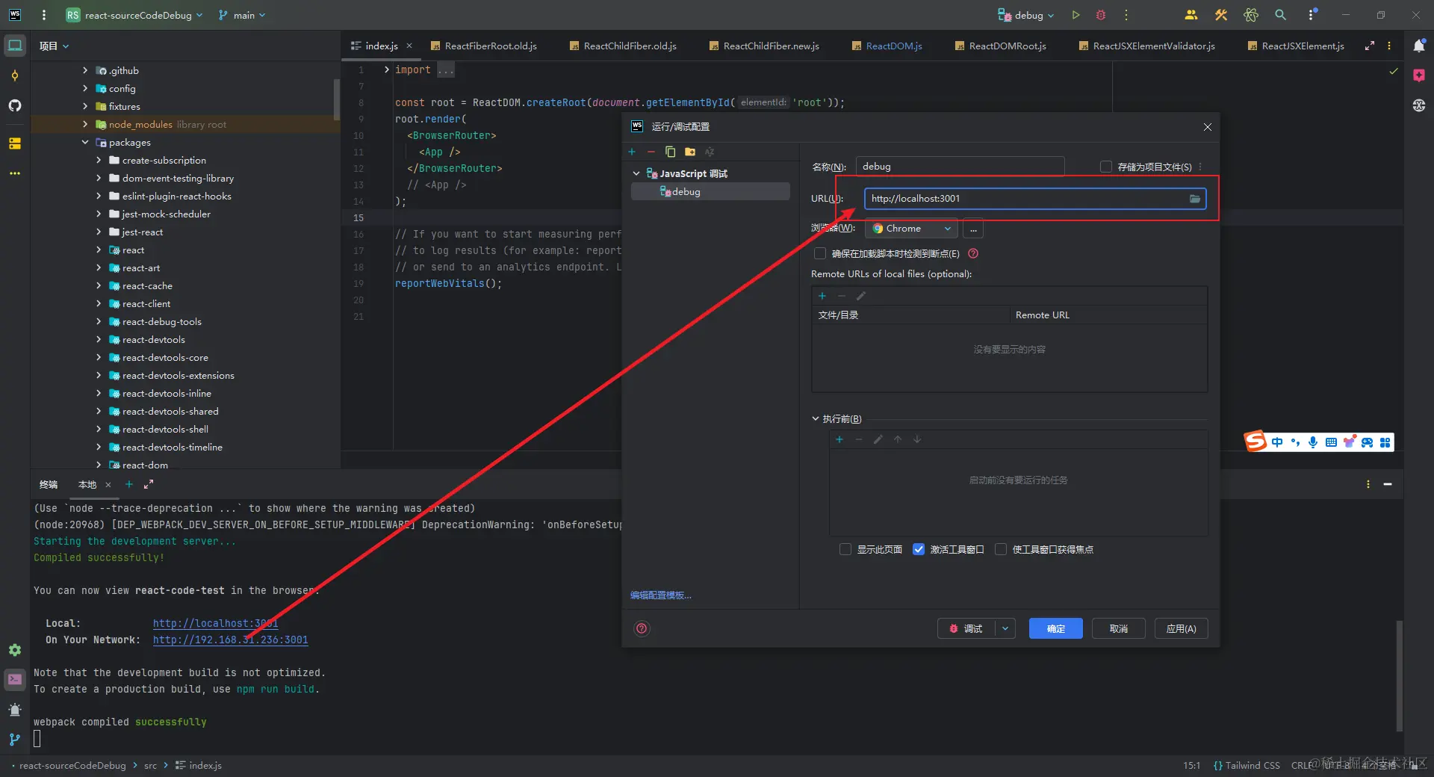1434x777 pixels.
Task: Open Code With Me people icon
Action: [1191, 15]
